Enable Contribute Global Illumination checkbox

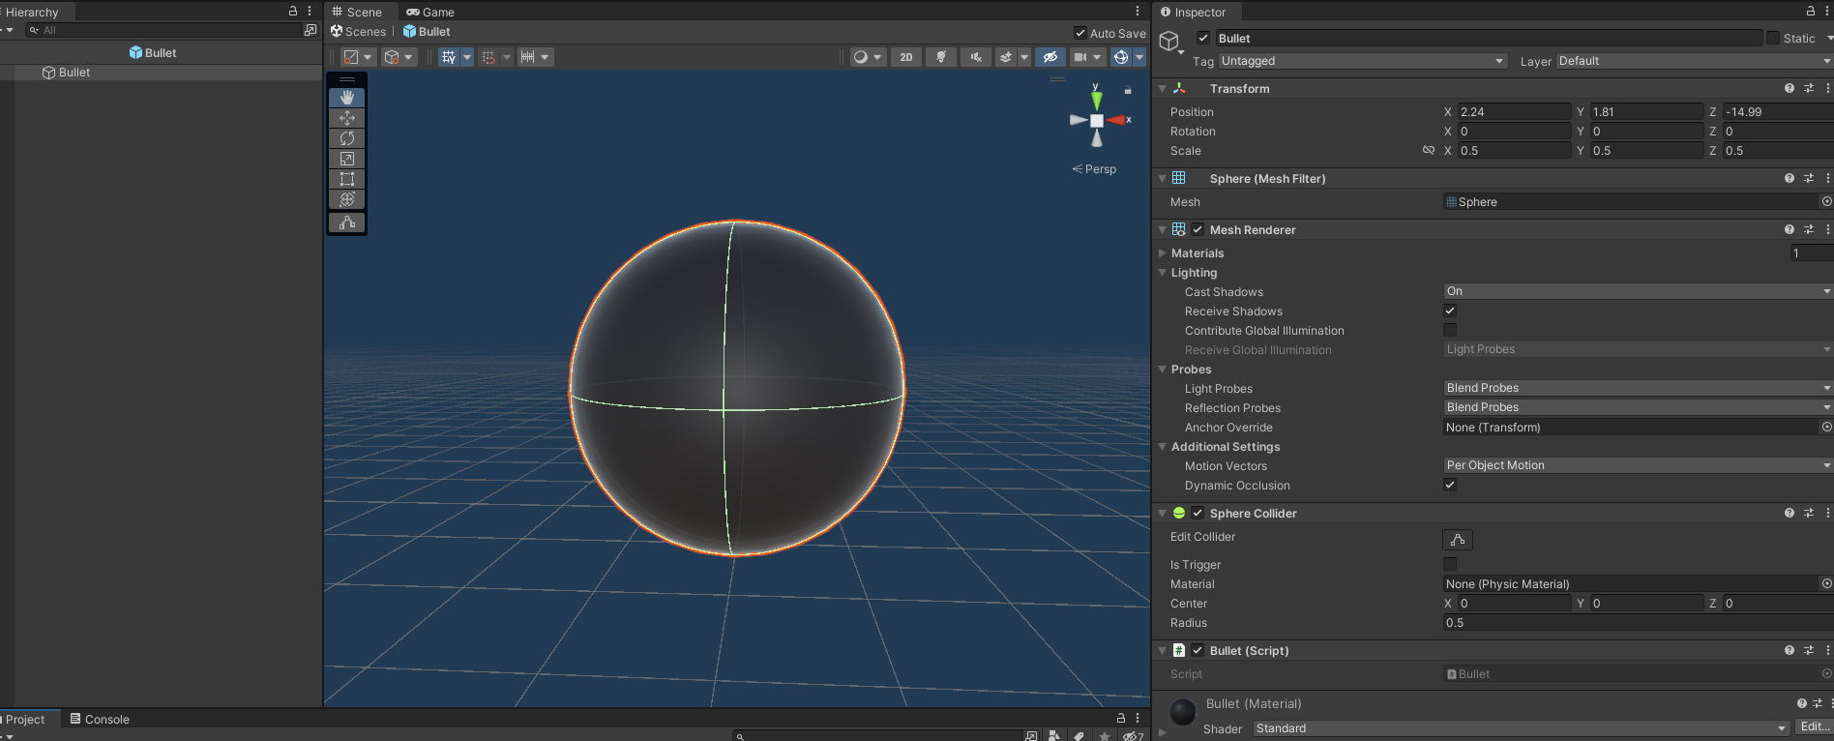[x=1450, y=330]
